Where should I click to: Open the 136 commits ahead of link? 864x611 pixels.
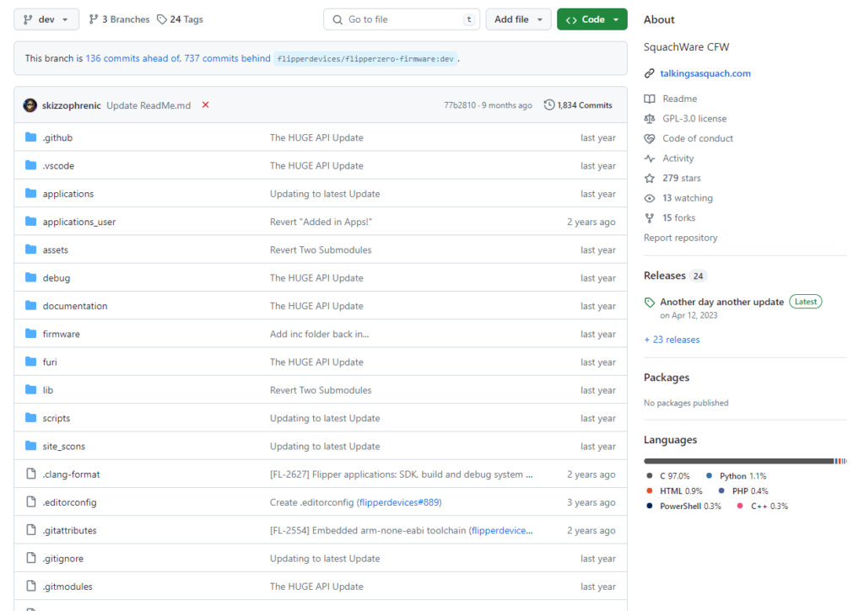(x=133, y=58)
